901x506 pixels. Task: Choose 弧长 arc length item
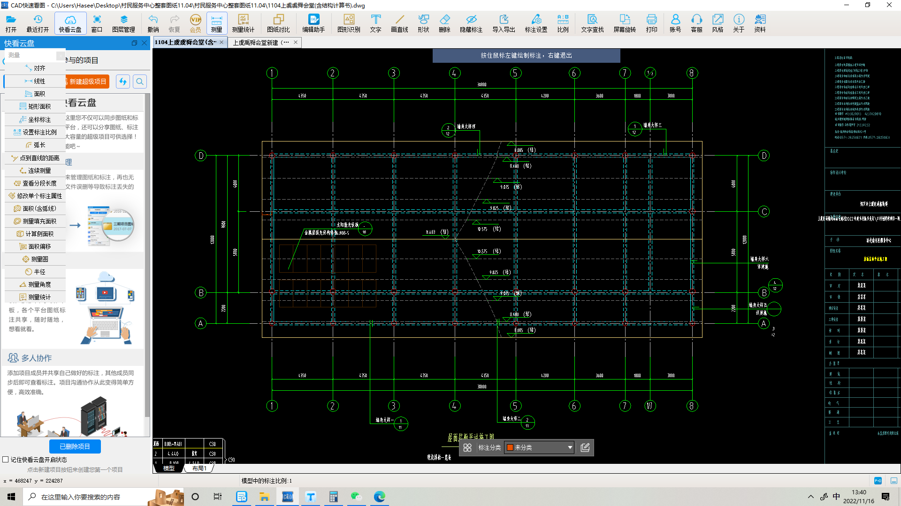click(35, 145)
